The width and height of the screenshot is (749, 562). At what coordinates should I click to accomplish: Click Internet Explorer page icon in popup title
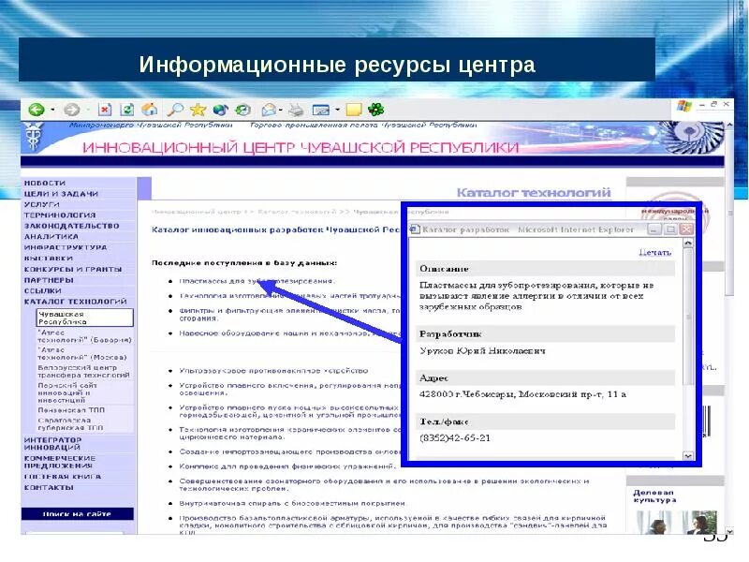pos(415,229)
